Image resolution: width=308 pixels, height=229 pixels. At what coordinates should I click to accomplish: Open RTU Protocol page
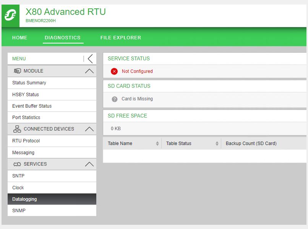[52, 141]
